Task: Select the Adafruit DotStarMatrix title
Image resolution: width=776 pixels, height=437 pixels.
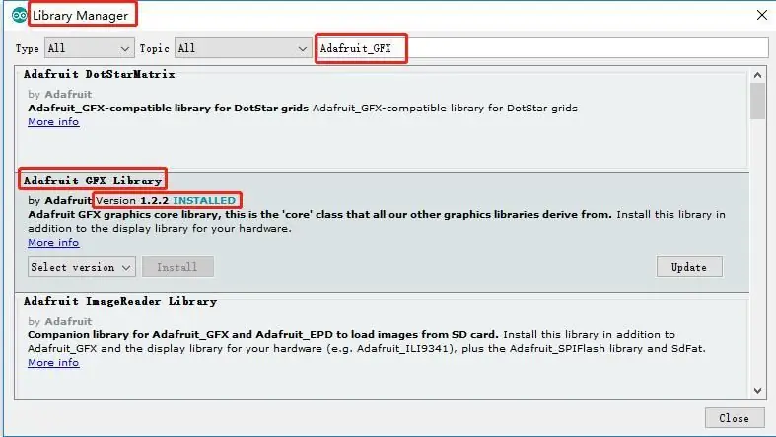Action: coord(99,74)
